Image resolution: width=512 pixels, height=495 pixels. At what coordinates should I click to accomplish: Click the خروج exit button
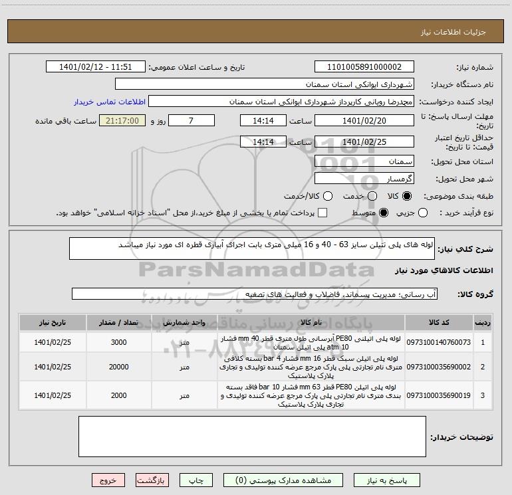pyautogui.click(x=108, y=480)
